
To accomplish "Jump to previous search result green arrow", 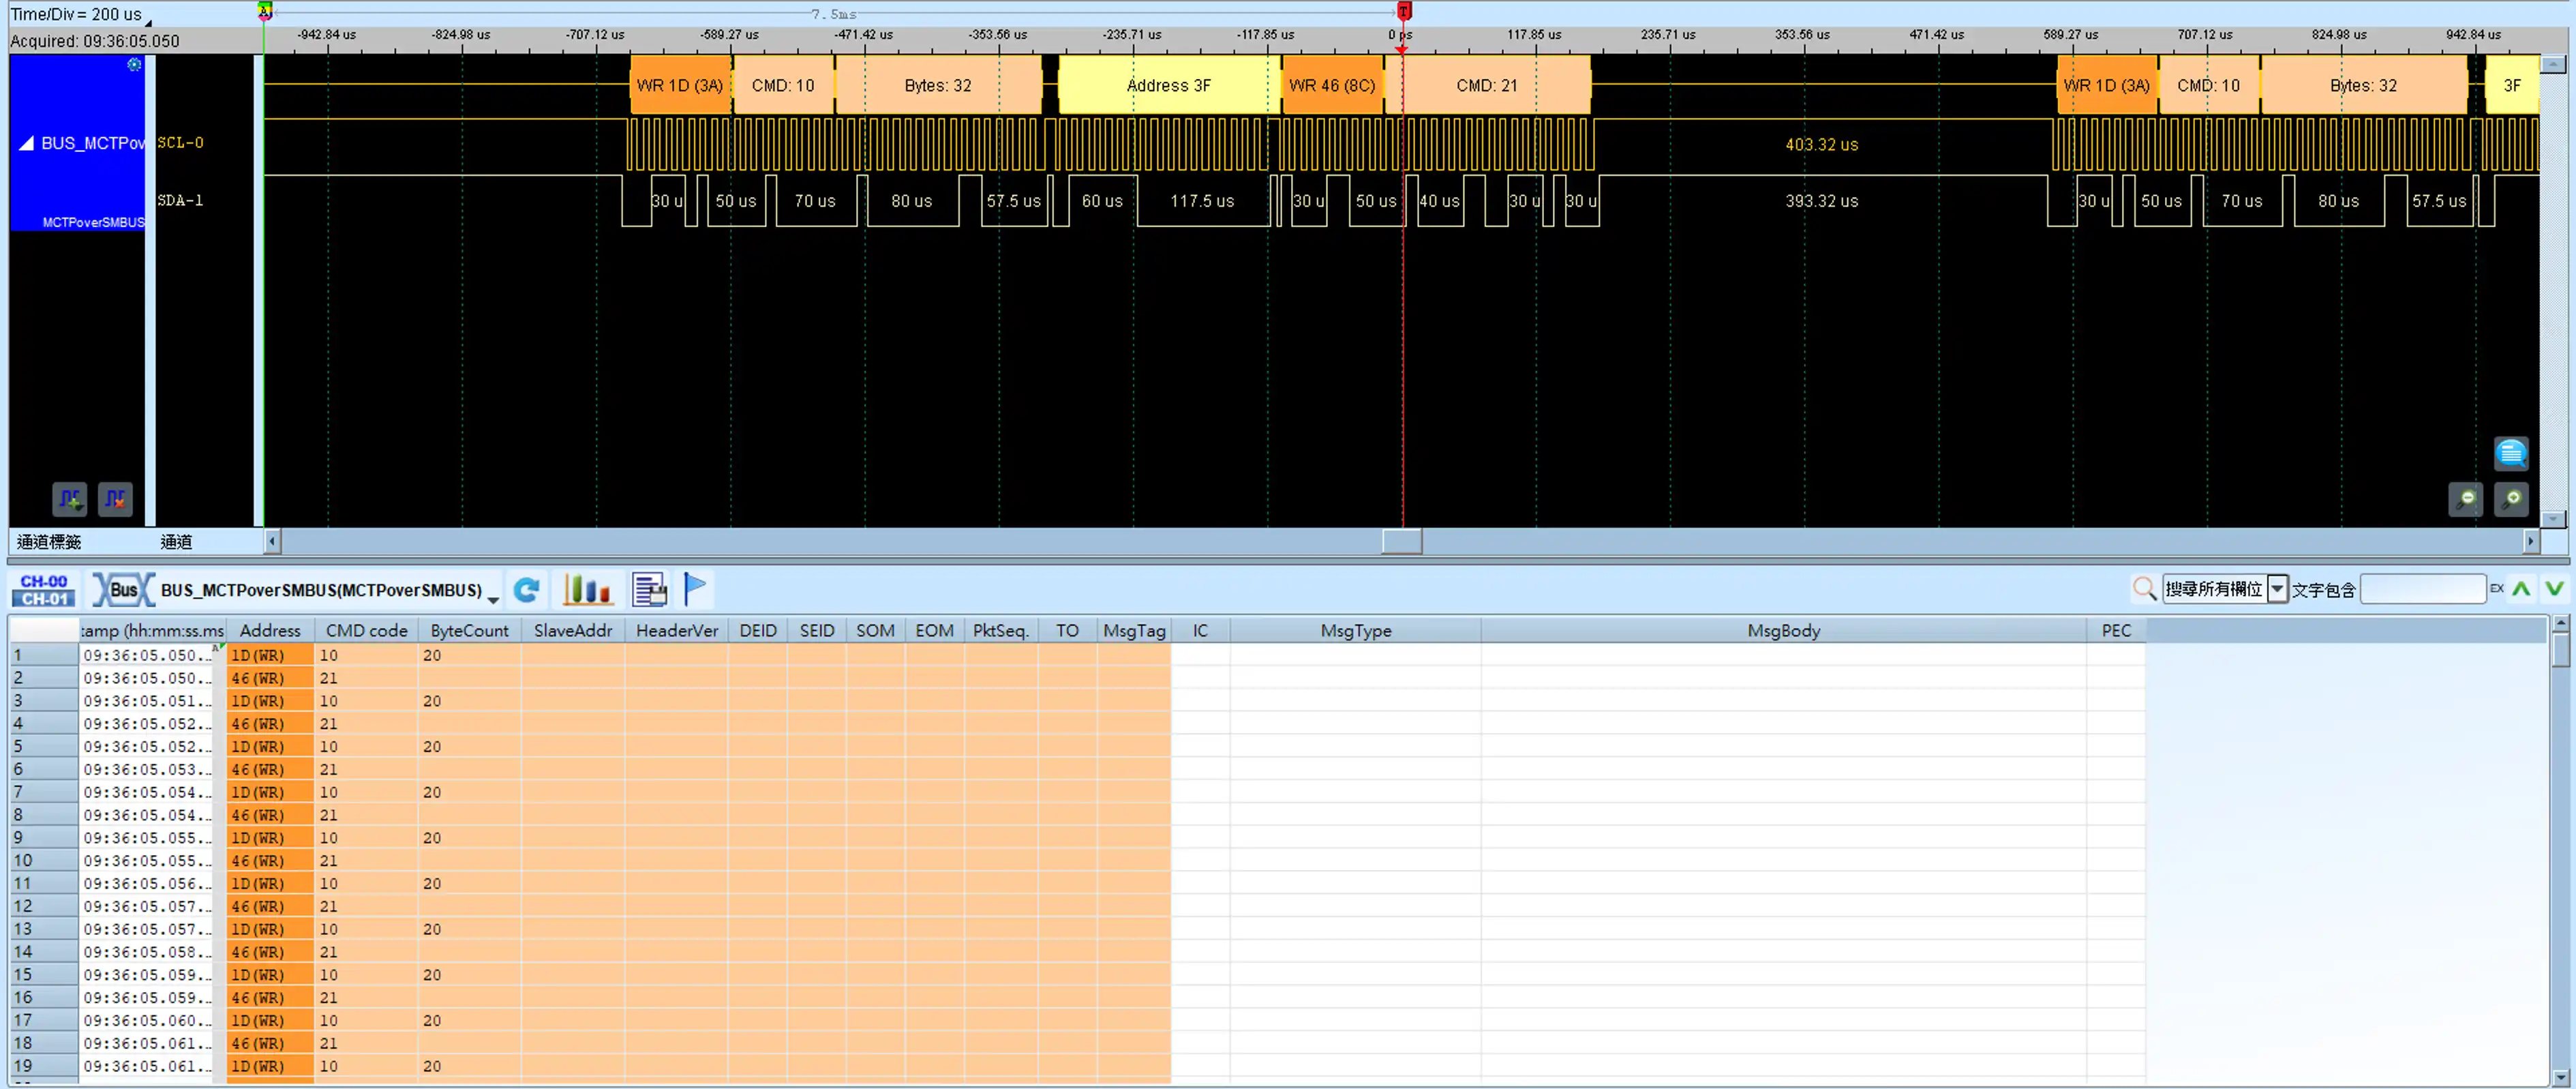I will [2521, 589].
